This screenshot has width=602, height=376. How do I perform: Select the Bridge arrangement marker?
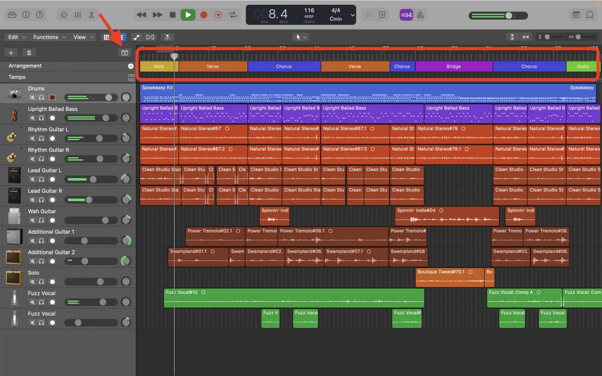[454, 66]
